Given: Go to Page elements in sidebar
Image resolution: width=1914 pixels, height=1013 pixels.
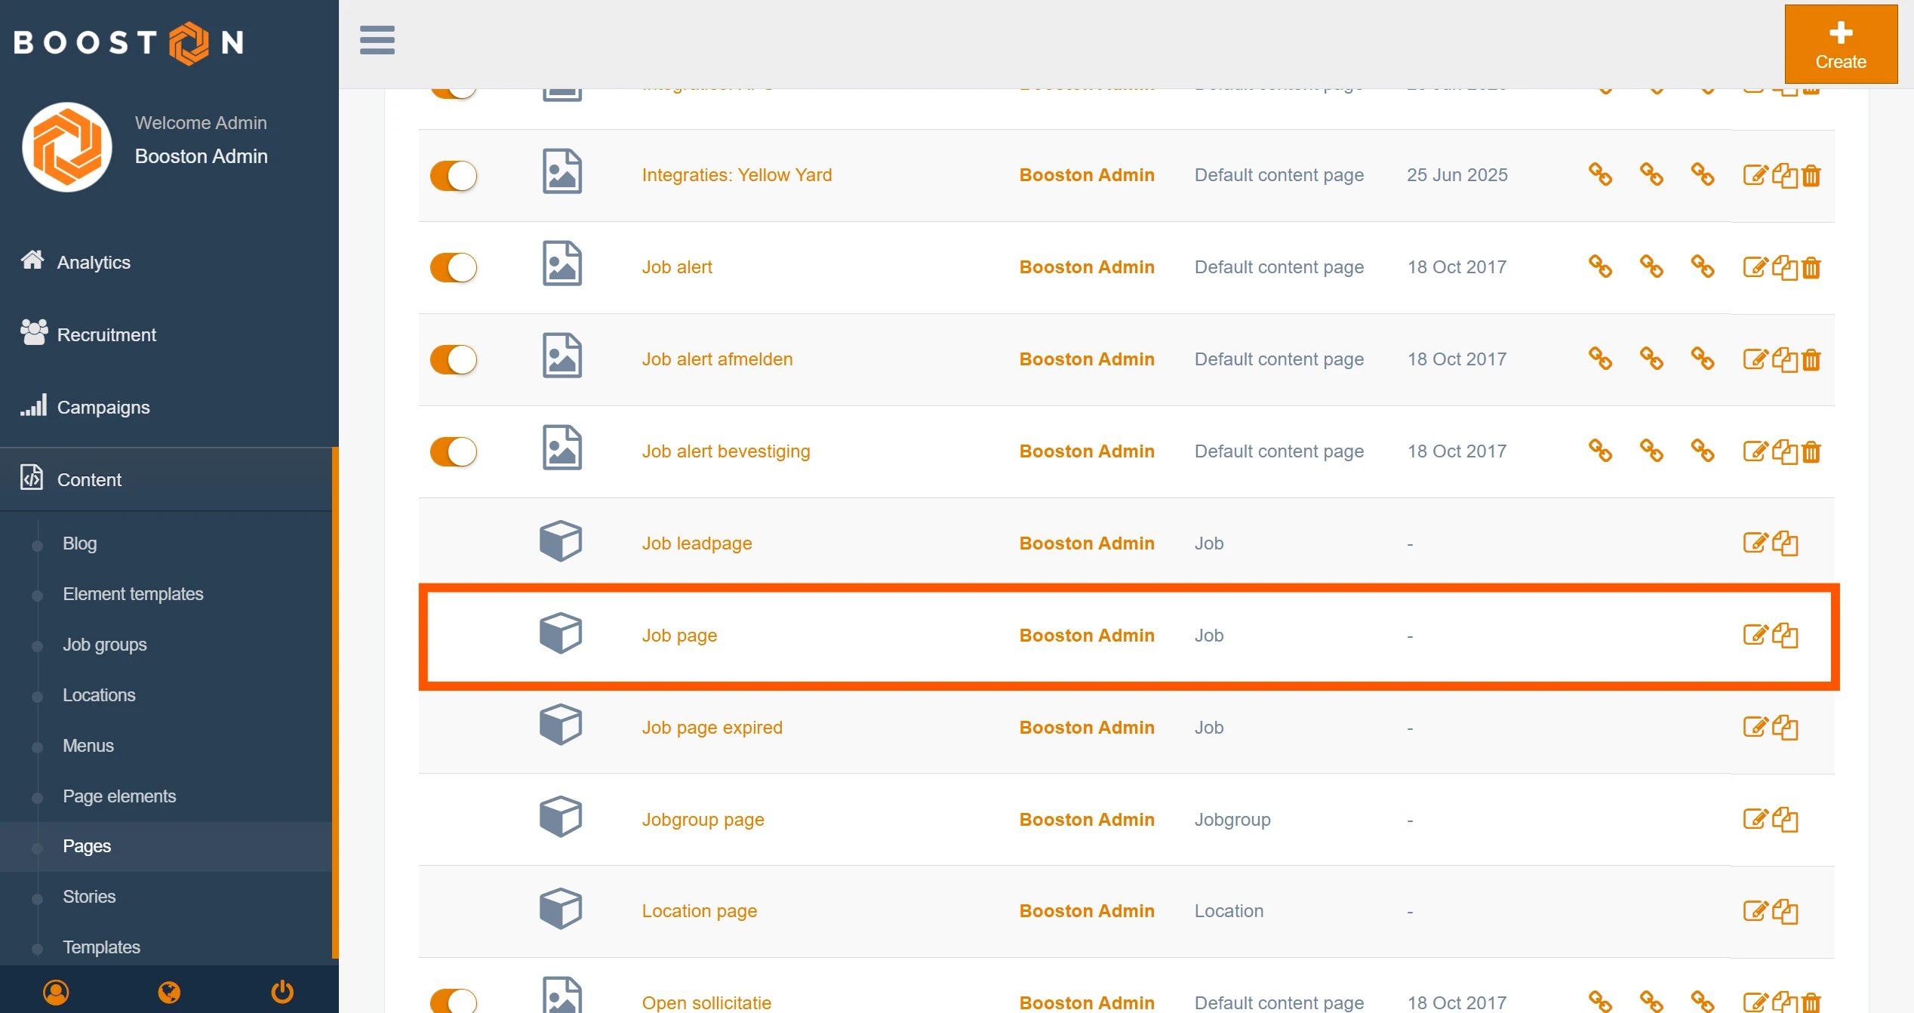Looking at the screenshot, I should (119, 796).
